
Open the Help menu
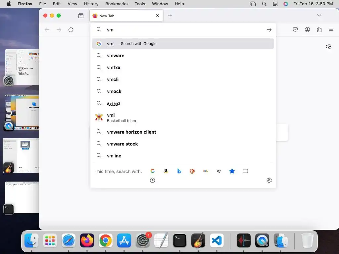point(179,4)
